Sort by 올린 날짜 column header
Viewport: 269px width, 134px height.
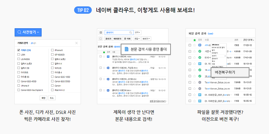(248, 40)
